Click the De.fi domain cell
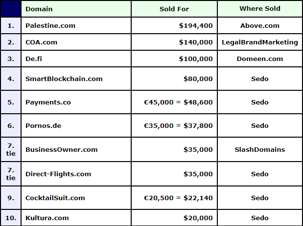Viewport: 303px width, 226px height. 36,59
